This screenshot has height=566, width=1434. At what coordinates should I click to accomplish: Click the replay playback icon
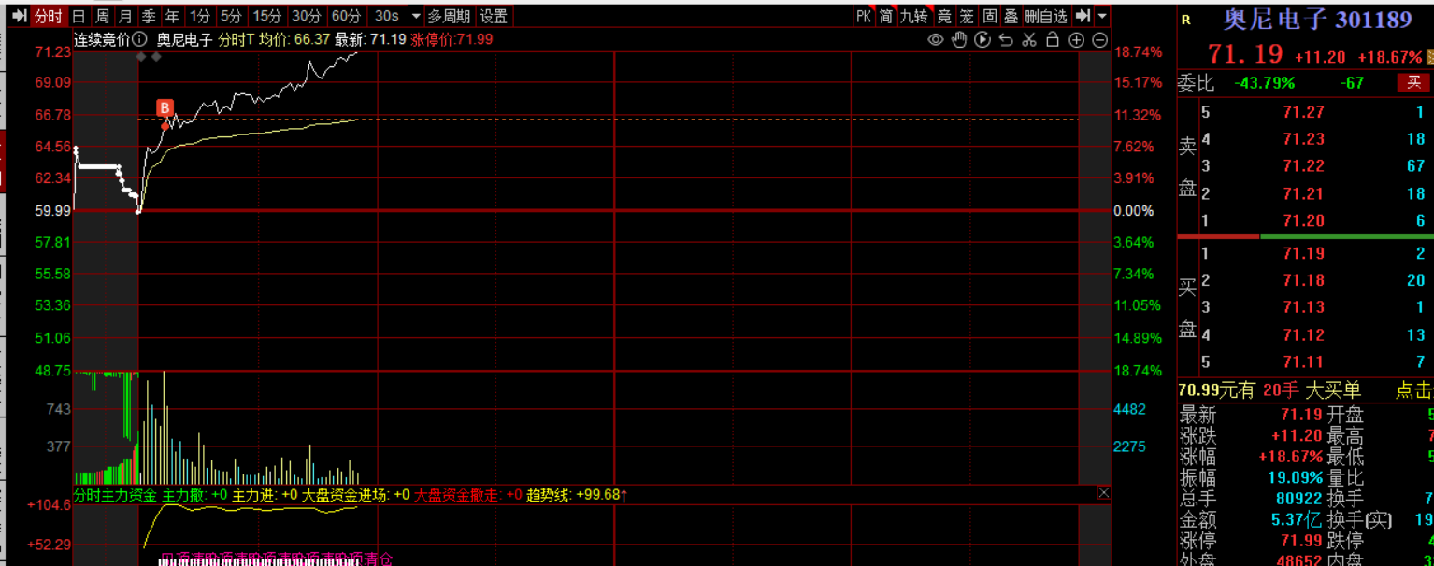pyautogui.click(x=982, y=39)
